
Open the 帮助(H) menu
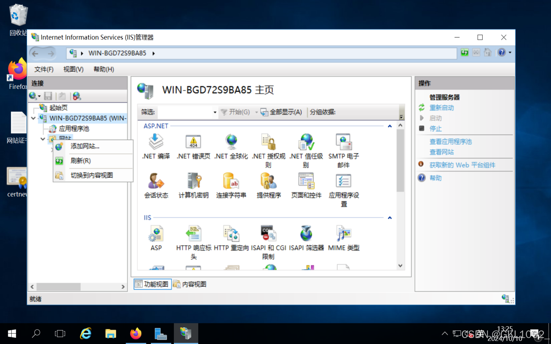click(x=104, y=69)
